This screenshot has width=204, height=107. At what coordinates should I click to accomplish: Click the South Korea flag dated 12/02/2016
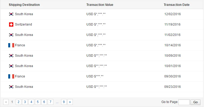coord(11,14)
